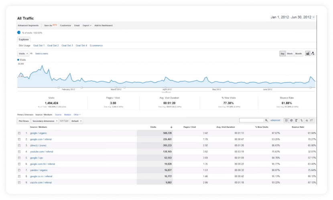Set graph interval to Week
Image resolution: width=333 pixels, height=200 pixels.
point(290,53)
